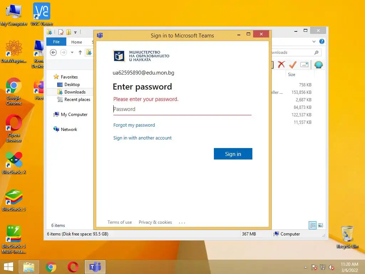This screenshot has height=274, width=365.
Task: Click the Sign in button
Action: coord(233,154)
